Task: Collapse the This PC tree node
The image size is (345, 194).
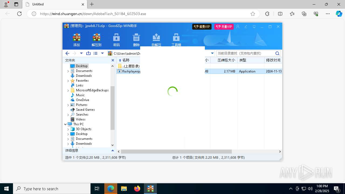Action: click(65, 124)
